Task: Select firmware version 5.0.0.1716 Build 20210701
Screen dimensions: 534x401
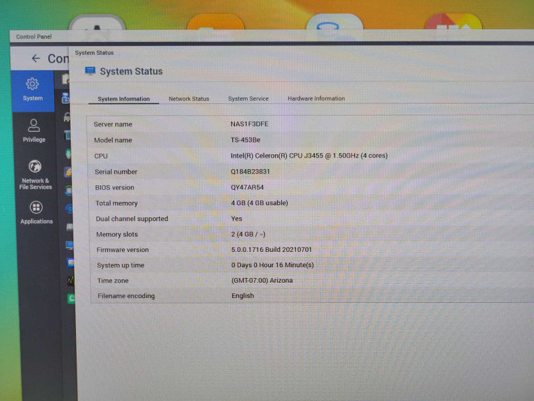Action: tap(272, 249)
